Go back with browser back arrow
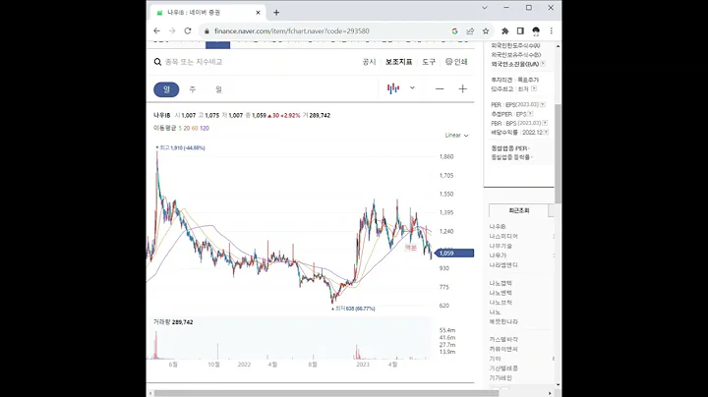Screen dimensions: 708x397 pos(156,31)
